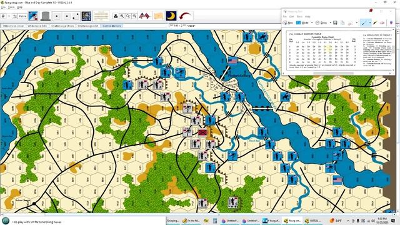Open Snipping Tool Tools menu

point(299,17)
